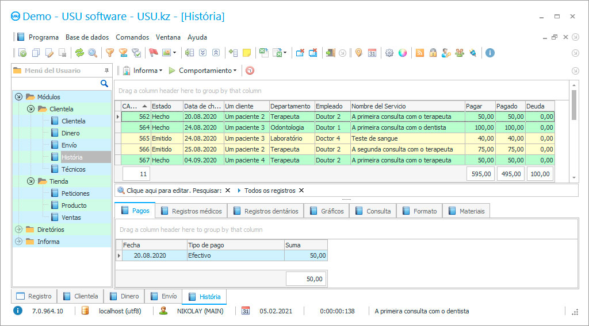Click the orange RSS feed icon
This screenshot has width=589, height=326.
[x=420, y=53]
